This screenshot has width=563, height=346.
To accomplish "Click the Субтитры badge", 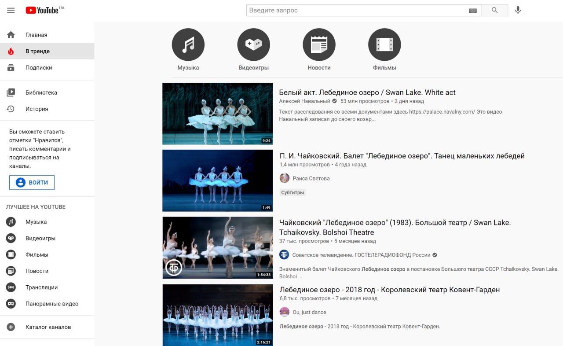I will pyautogui.click(x=292, y=192).
